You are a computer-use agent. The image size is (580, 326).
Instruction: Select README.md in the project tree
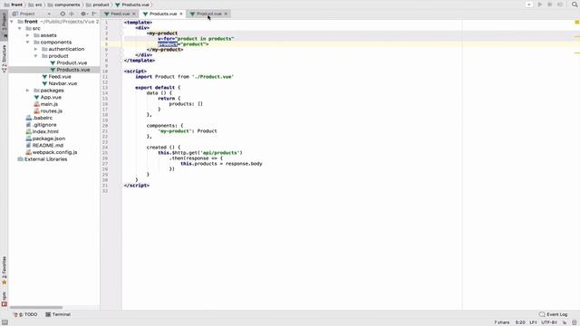44,146
